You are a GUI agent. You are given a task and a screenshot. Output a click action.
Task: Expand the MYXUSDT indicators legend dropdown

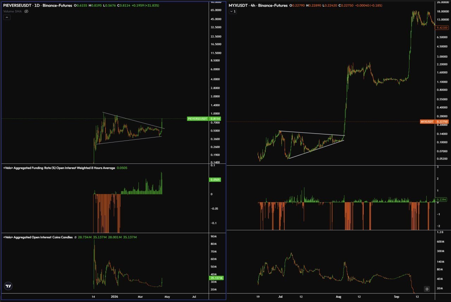pyautogui.click(x=233, y=11)
